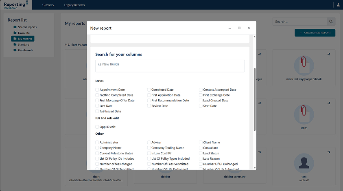Check the Lost Date checkbox

click(x=97, y=106)
